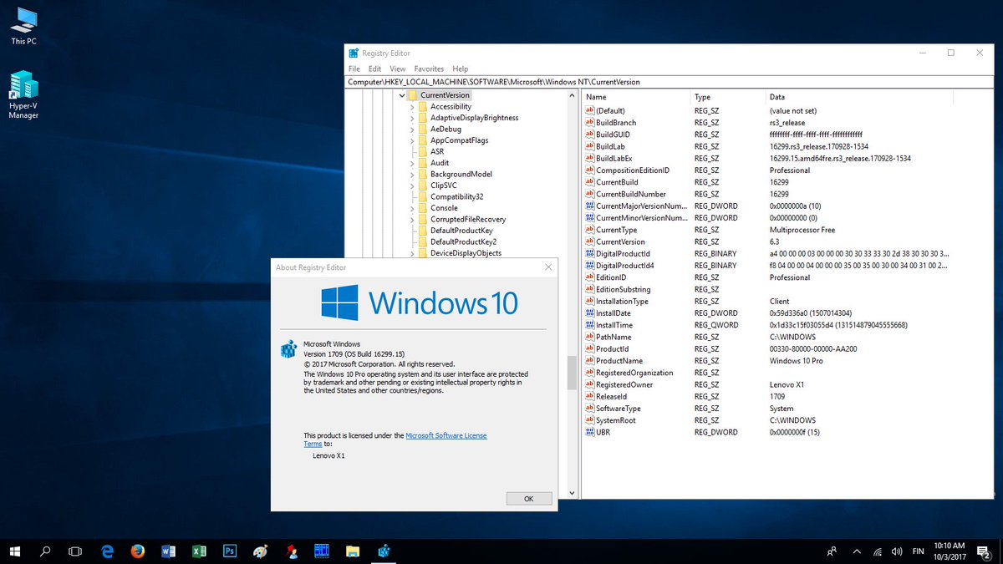Screen dimensions: 1003x564
Task: Select the UBR DWORD value icon
Action: coord(588,432)
